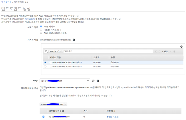Select the AWS 서비스 radio option
Viewport: 186px width, 120px height.
(41, 26)
